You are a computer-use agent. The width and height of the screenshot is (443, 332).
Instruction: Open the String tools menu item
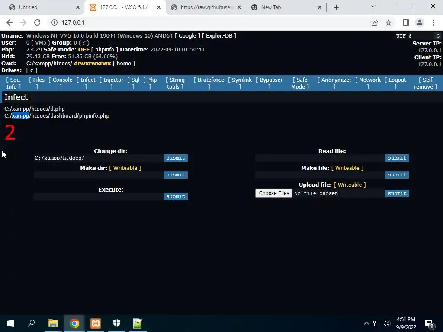[x=175, y=83]
